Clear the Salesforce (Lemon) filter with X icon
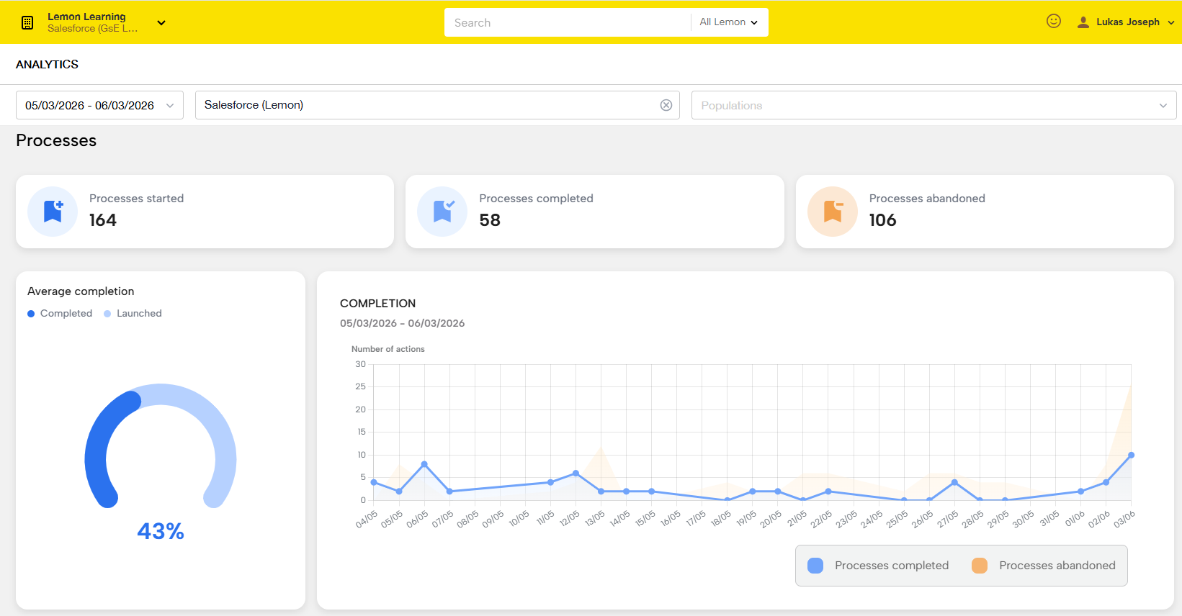This screenshot has height=616, width=1182. (666, 105)
